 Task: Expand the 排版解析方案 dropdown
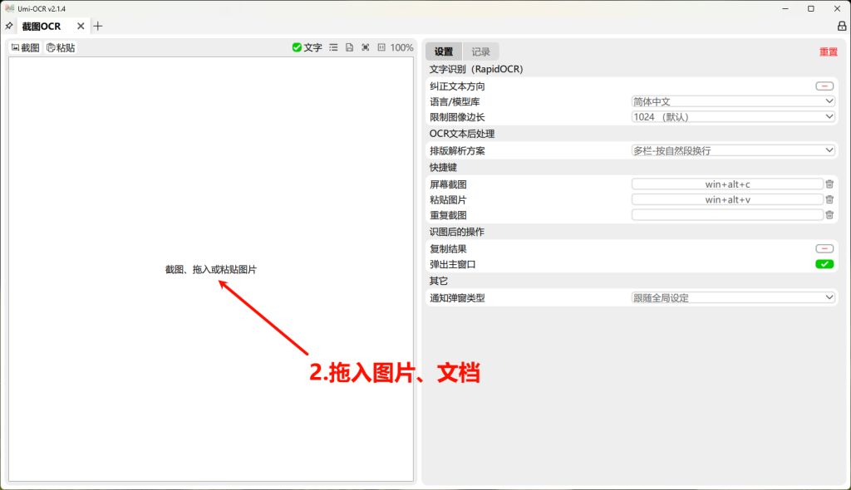733,149
